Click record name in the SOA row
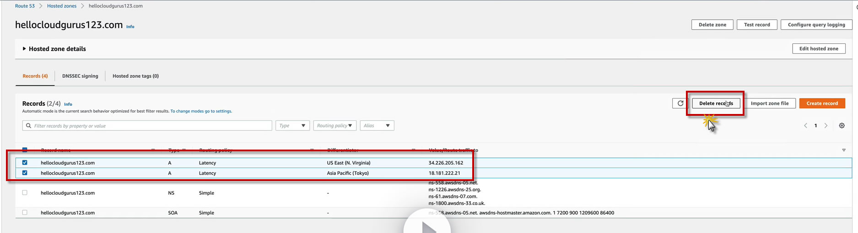This screenshot has width=858, height=233. [68, 213]
